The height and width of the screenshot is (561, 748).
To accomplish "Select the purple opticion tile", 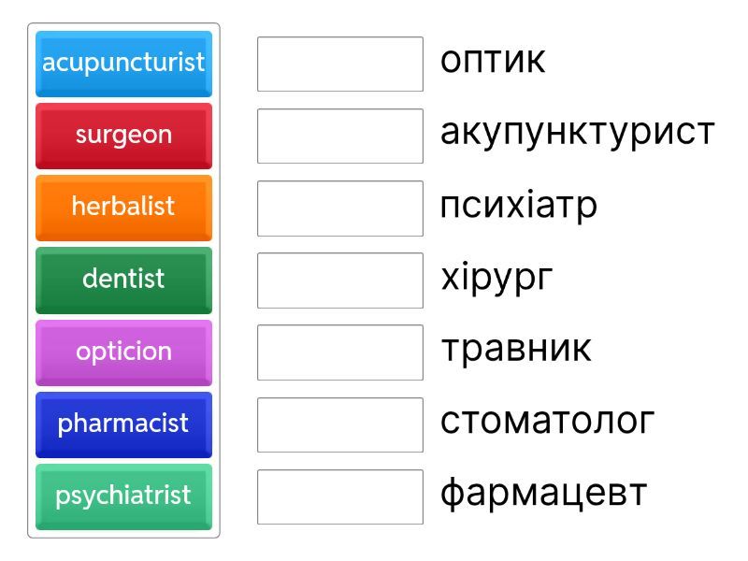I will (123, 352).
